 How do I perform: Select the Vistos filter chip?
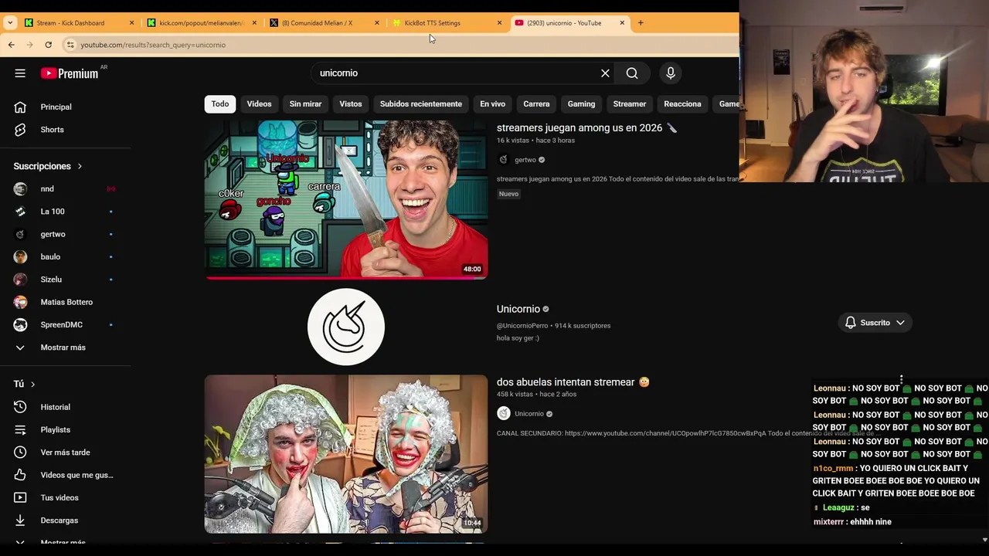point(351,104)
